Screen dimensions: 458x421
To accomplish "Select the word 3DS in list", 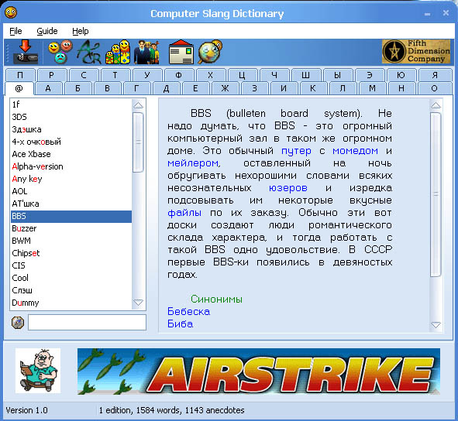I will (71, 117).
